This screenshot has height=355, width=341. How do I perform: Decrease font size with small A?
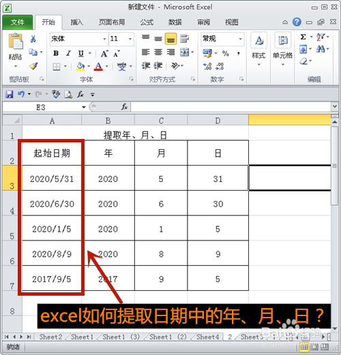pos(117,54)
